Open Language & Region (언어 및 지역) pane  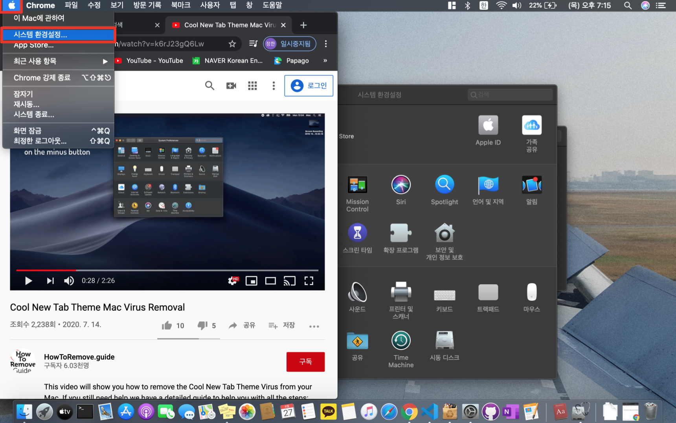[x=488, y=190]
